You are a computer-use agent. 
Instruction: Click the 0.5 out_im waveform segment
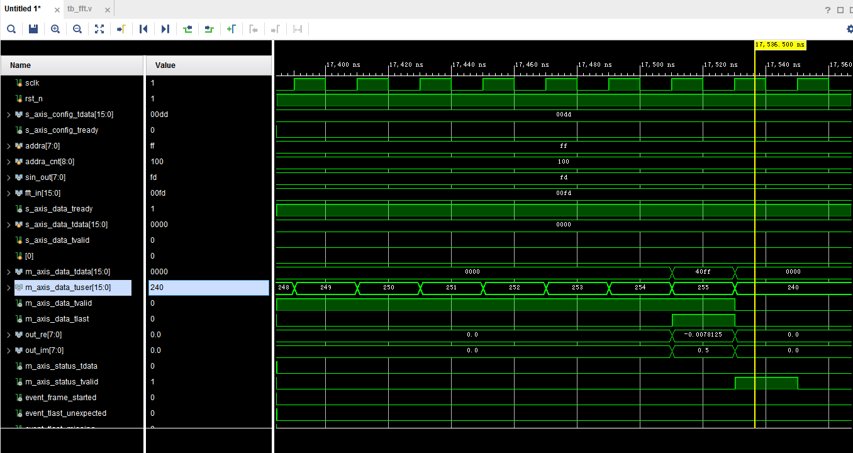[703, 350]
